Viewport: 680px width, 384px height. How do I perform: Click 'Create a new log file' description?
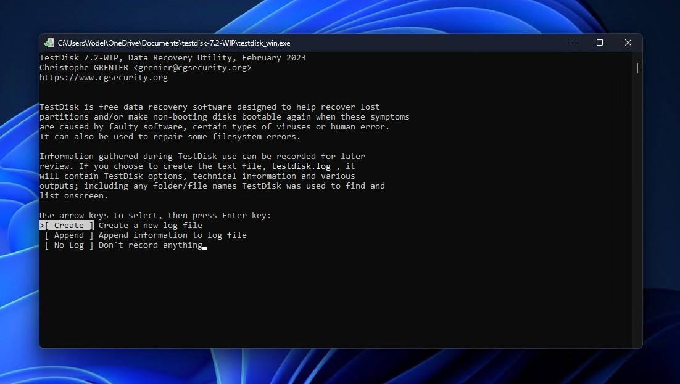(x=150, y=226)
